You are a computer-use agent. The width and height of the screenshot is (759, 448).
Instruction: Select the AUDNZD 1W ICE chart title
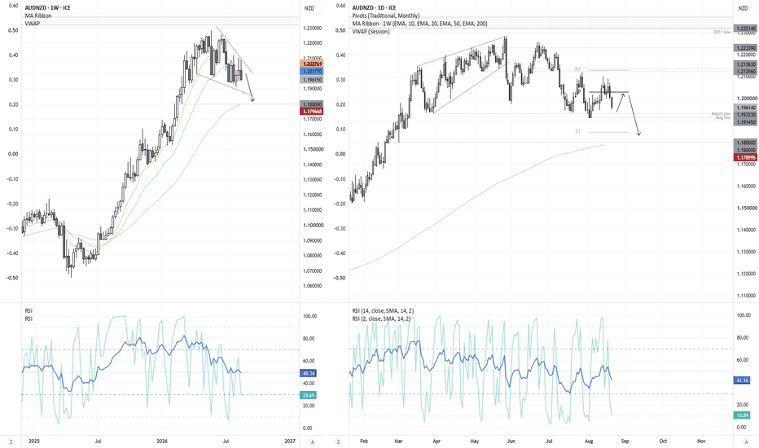coord(48,8)
